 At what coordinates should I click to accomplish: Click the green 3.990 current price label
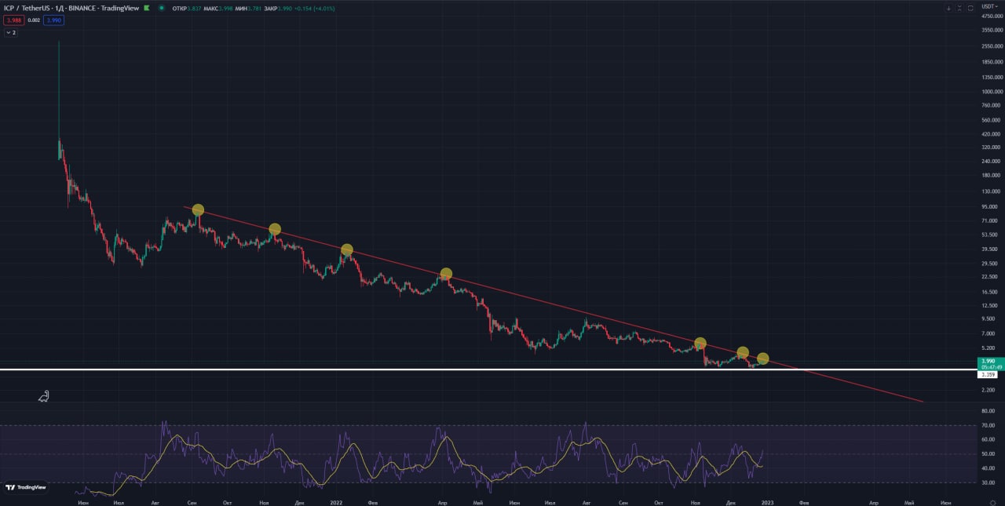(x=988, y=361)
